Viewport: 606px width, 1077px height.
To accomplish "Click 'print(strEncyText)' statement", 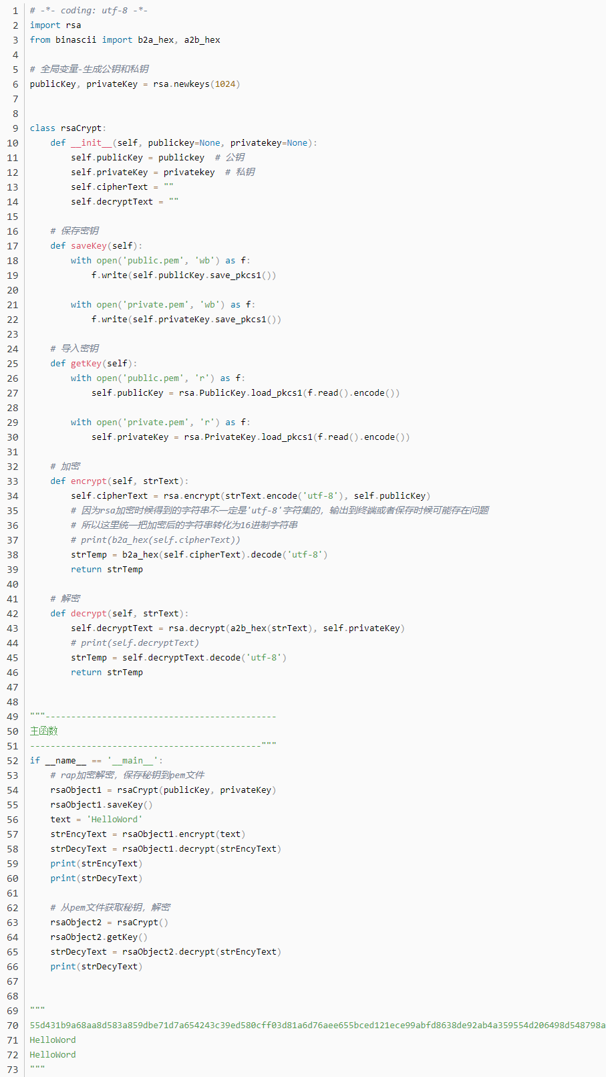I will (96, 864).
